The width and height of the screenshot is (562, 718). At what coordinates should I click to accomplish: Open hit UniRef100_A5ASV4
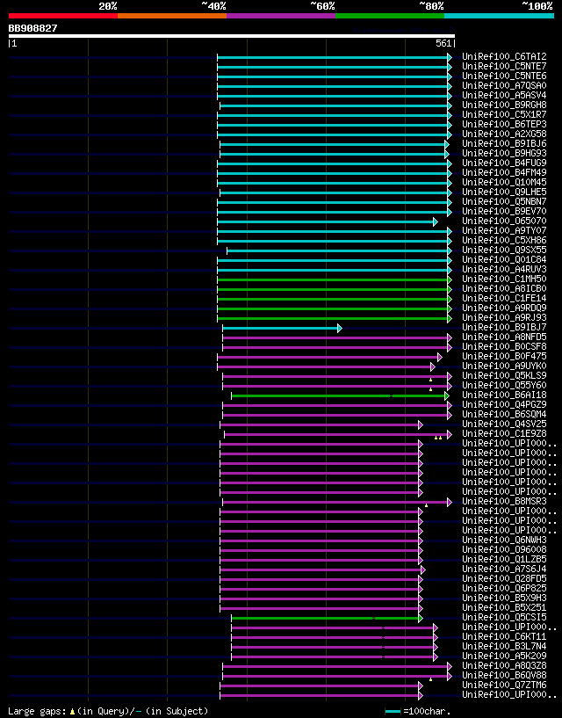[x=504, y=95]
